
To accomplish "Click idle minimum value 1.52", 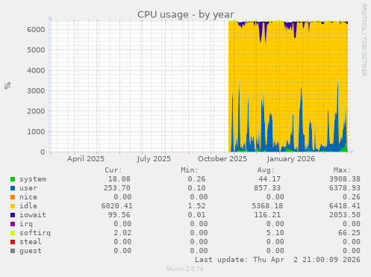I will click(x=196, y=206).
